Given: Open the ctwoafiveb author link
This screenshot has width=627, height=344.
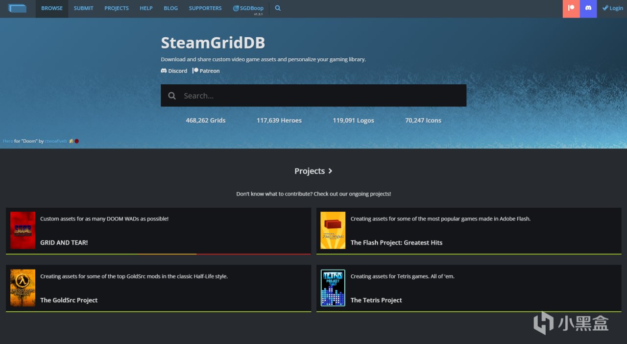Looking at the screenshot, I should pyautogui.click(x=56, y=141).
